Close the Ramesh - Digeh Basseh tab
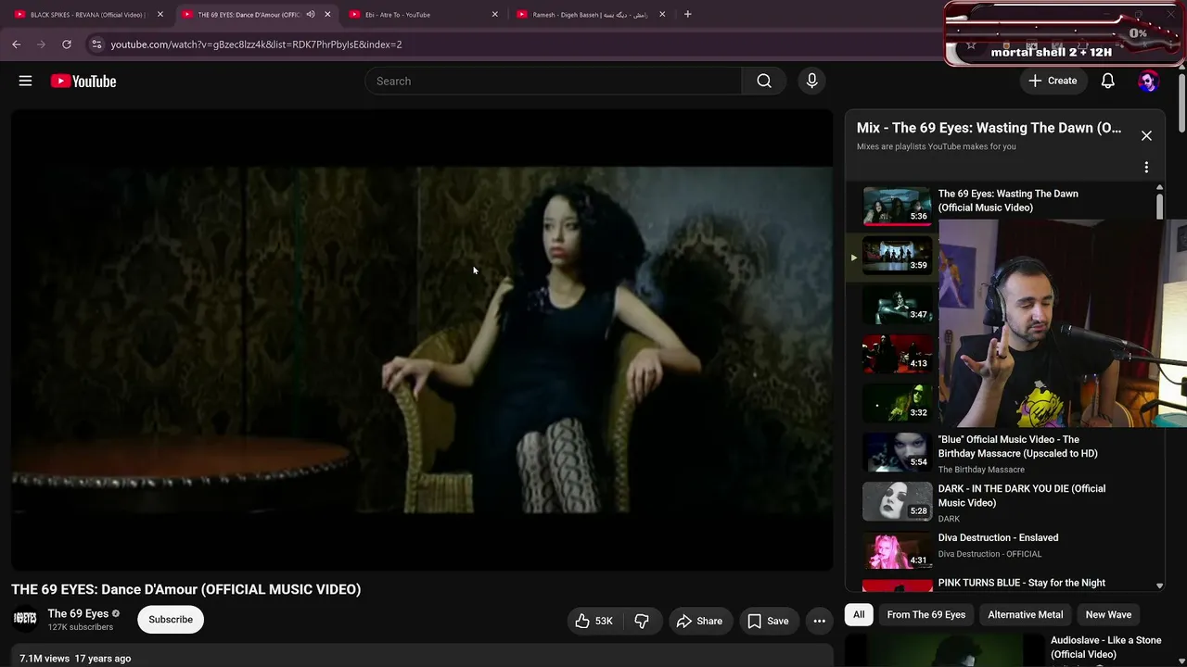Screen dimensions: 1187x667 662,14
